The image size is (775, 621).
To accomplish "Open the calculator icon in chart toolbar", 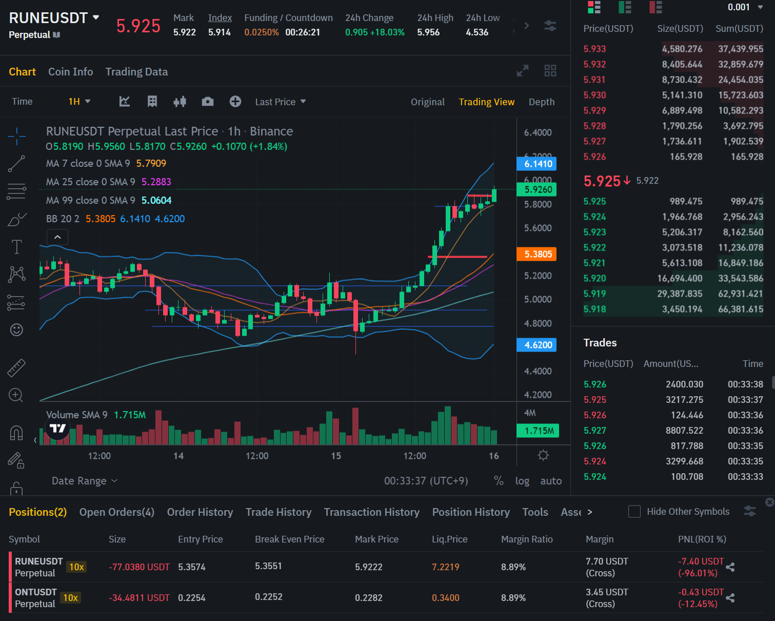I will pos(152,102).
